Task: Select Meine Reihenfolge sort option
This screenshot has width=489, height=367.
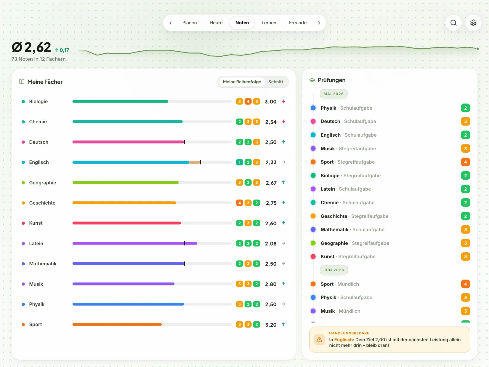Action: (242, 82)
